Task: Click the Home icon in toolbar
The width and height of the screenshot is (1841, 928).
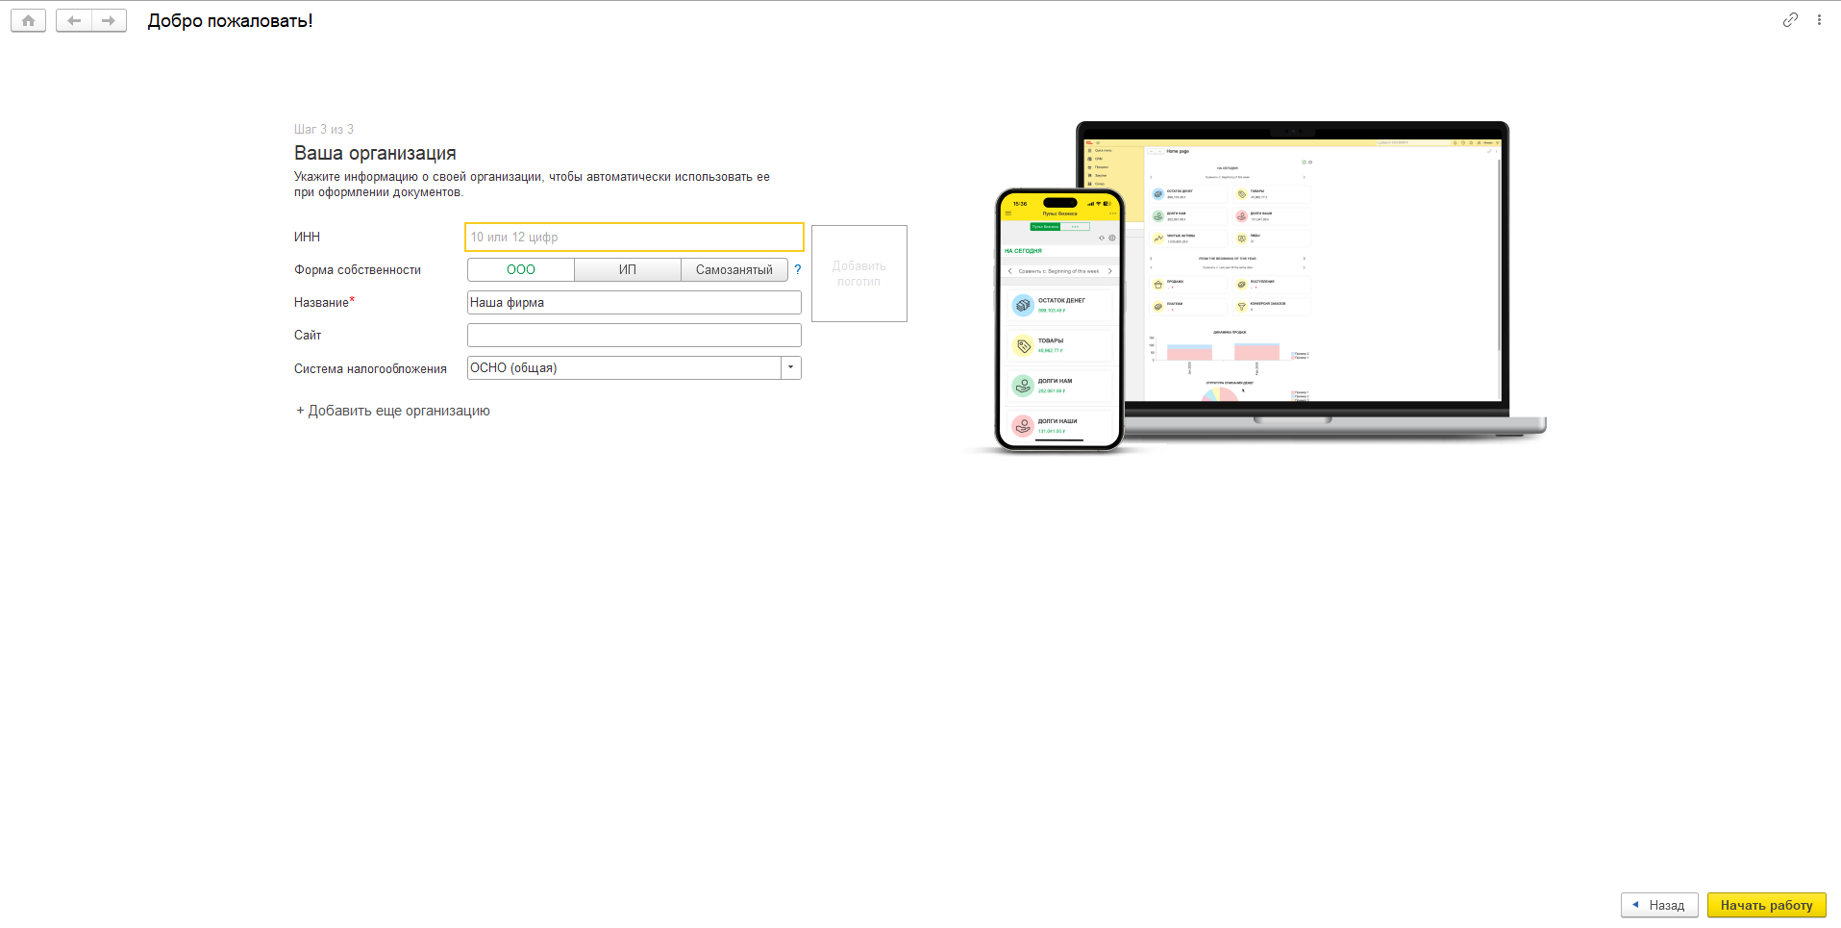Action: point(28,20)
